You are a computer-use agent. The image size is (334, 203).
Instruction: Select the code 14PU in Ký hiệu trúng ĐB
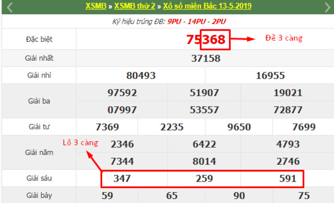coord(196,21)
